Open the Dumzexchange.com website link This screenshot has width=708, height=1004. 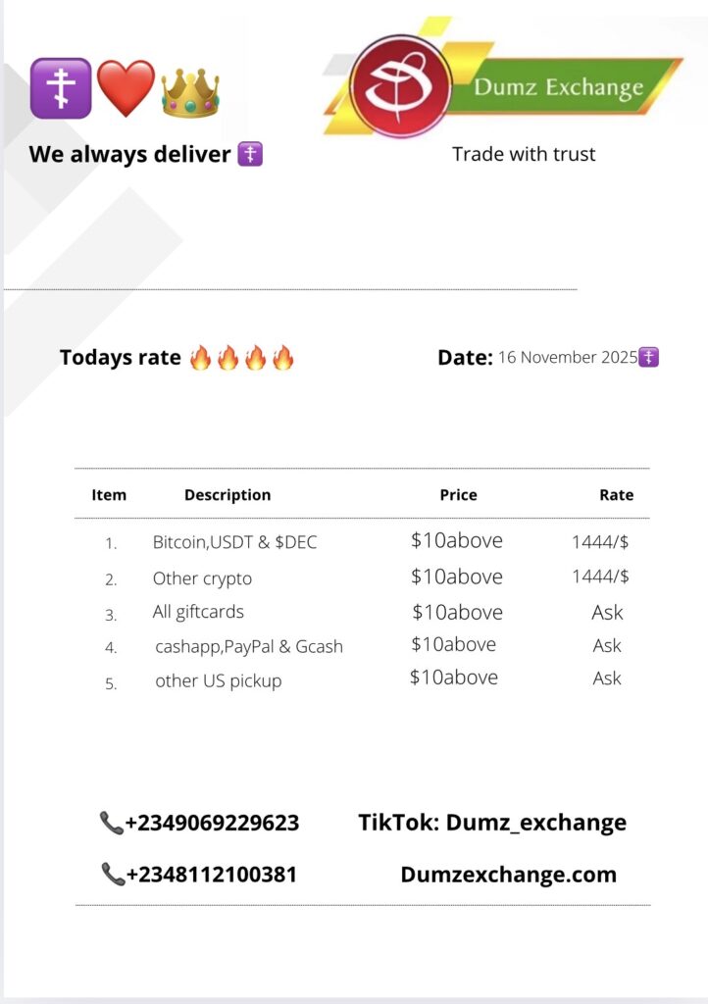(x=508, y=874)
